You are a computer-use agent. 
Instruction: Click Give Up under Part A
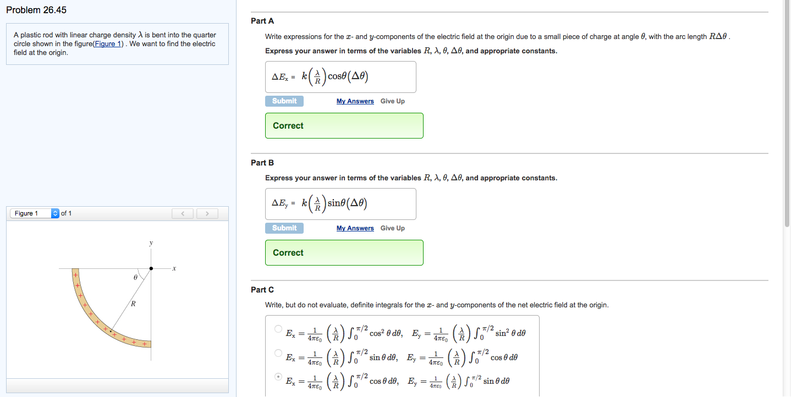point(392,101)
